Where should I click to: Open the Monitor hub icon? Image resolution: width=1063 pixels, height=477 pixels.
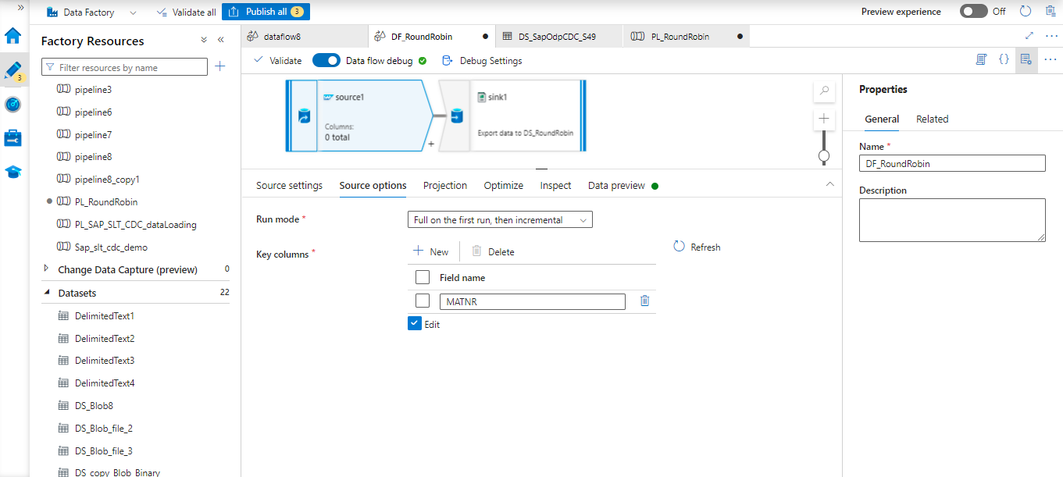(x=13, y=105)
